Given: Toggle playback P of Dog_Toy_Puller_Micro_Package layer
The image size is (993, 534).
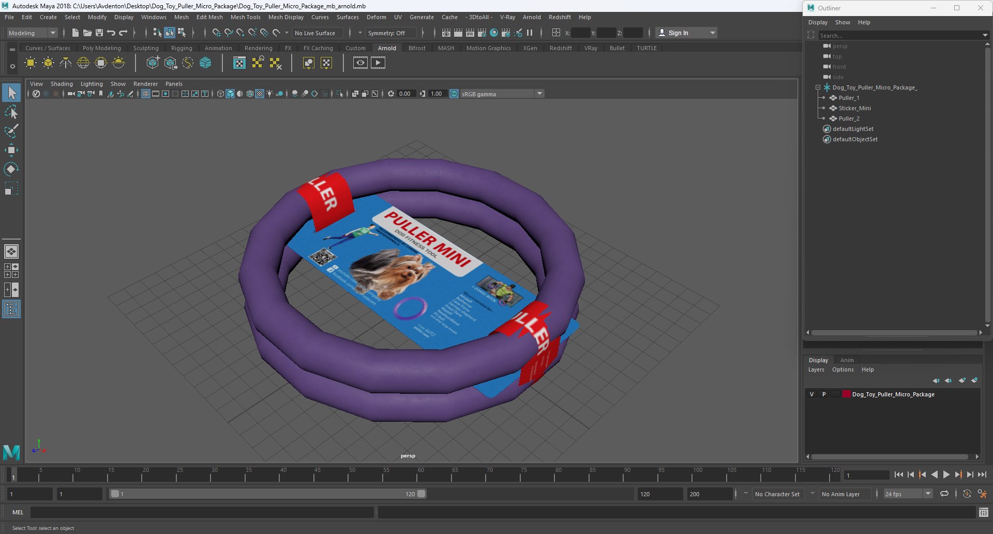Looking at the screenshot, I should [824, 394].
